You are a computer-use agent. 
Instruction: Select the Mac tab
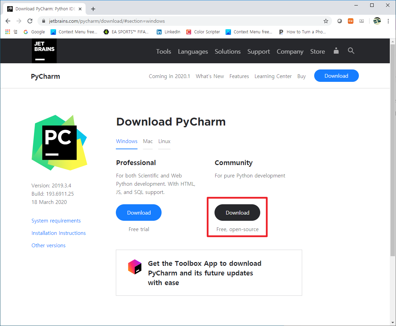148,141
